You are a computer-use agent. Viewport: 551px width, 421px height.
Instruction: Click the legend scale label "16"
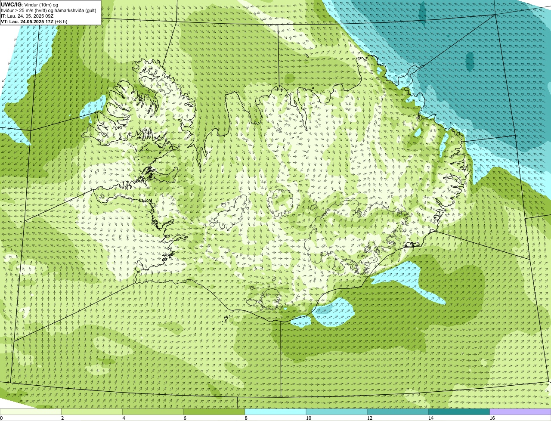tap(492, 418)
